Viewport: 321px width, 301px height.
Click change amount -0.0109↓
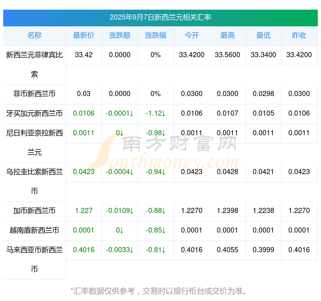(x=119, y=211)
